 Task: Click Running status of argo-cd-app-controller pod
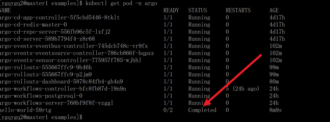[x=199, y=18]
